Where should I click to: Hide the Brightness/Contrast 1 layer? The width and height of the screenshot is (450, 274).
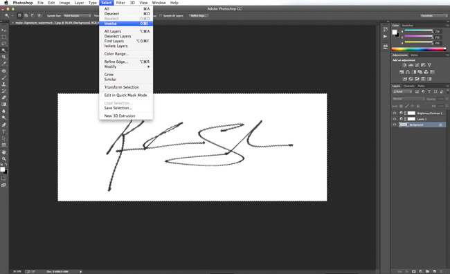[x=395, y=113]
